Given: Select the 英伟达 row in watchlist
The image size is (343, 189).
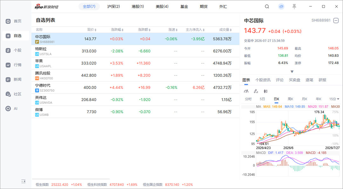Looking at the screenshot, I should 135,100.
